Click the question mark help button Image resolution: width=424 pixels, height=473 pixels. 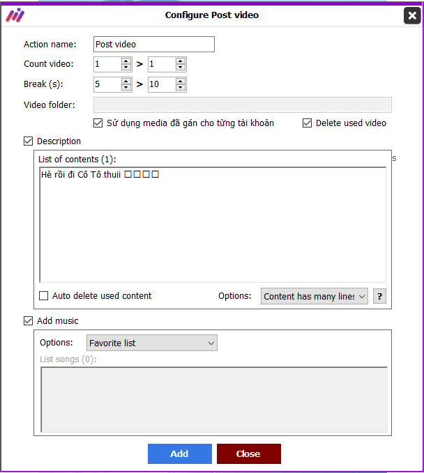point(379,296)
